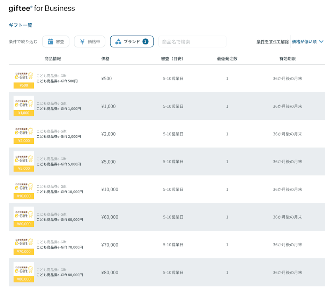The height and width of the screenshot is (291, 335).
Task: Open the ¥2,000 e-Gift thumbnail
Action: pos(24,134)
